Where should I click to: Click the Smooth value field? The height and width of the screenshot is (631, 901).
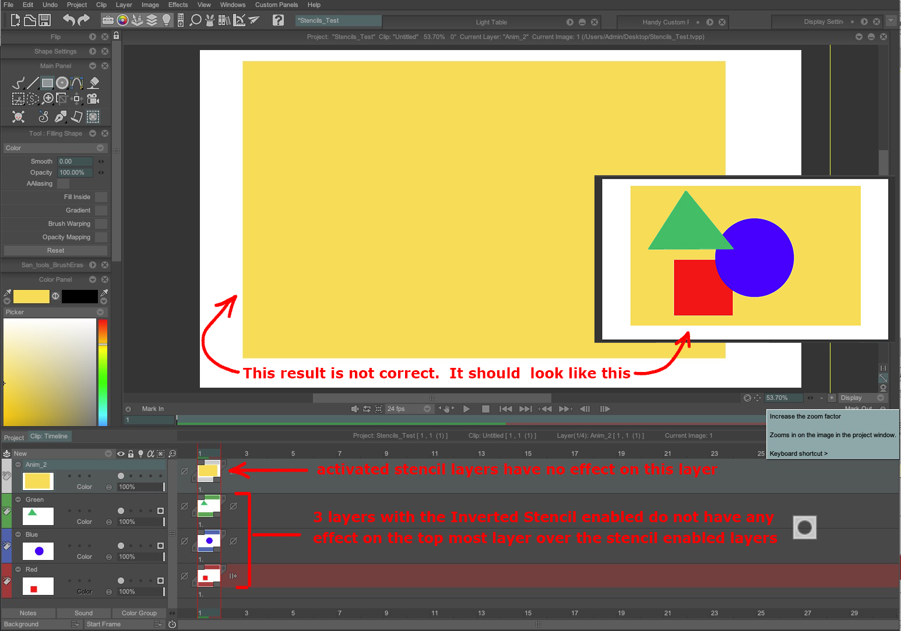pos(75,161)
